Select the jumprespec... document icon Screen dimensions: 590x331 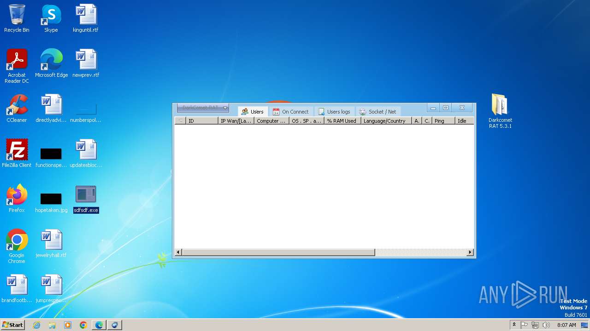tap(51, 289)
